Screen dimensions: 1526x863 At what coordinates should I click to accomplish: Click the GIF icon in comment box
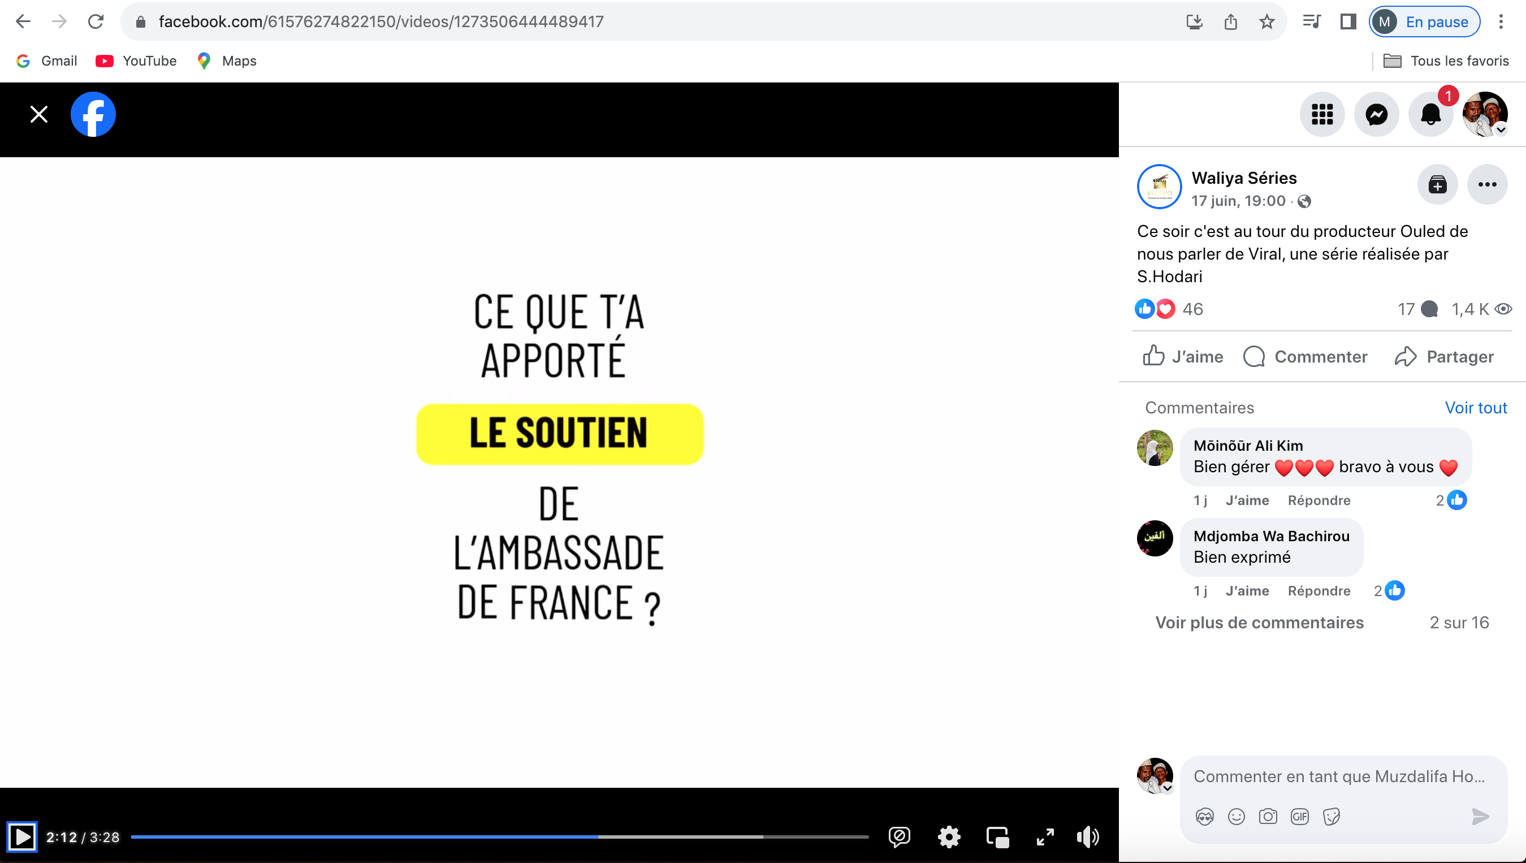click(1299, 817)
